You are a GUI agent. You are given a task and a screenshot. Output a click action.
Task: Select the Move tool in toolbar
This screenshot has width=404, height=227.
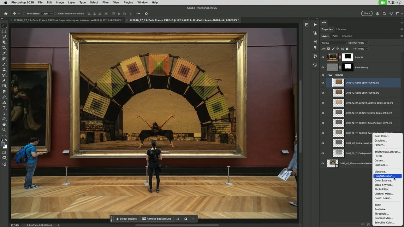[4, 26]
